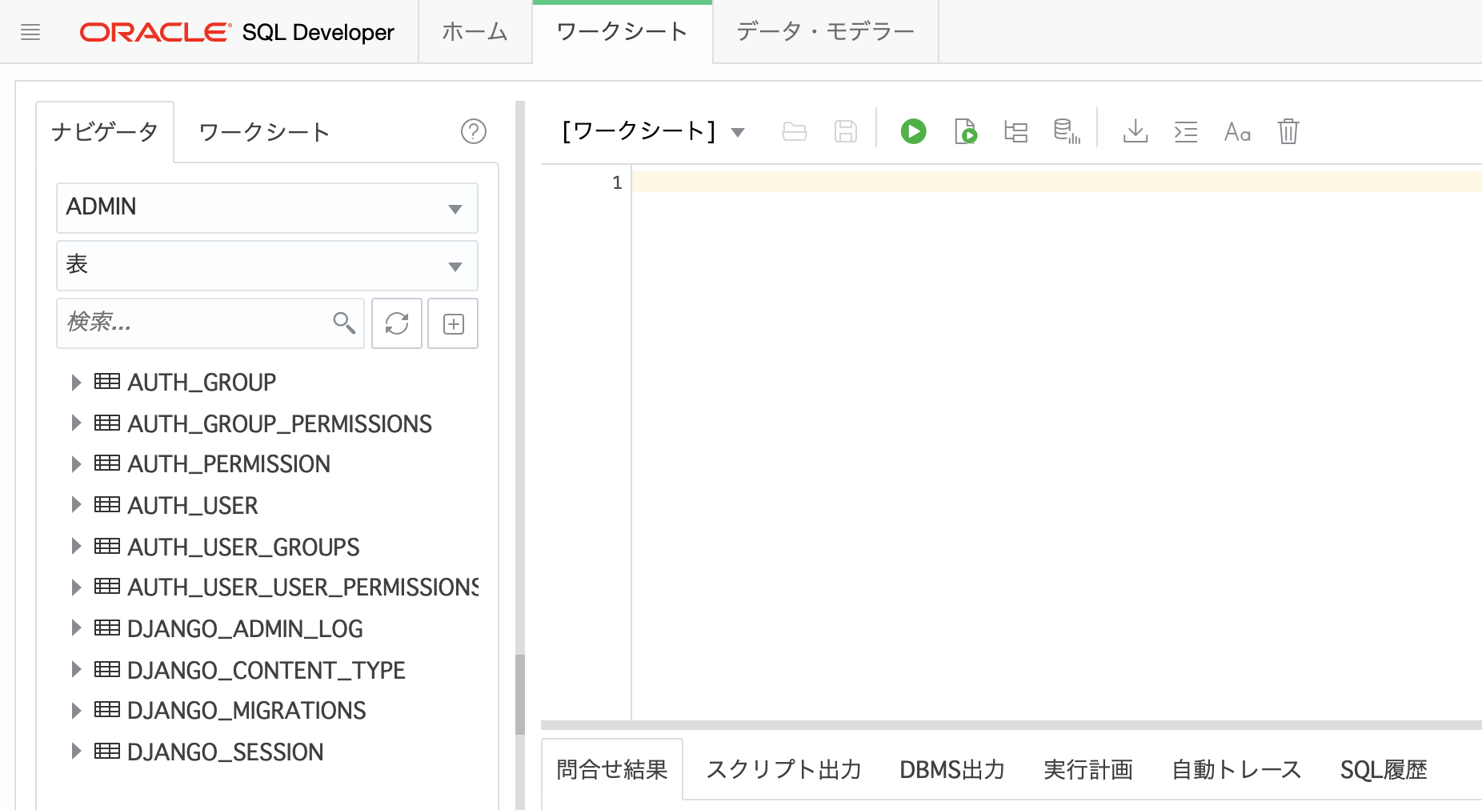The width and height of the screenshot is (1482, 810).
Task: Click the create new object plus icon
Action: click(x=453, y=323)
